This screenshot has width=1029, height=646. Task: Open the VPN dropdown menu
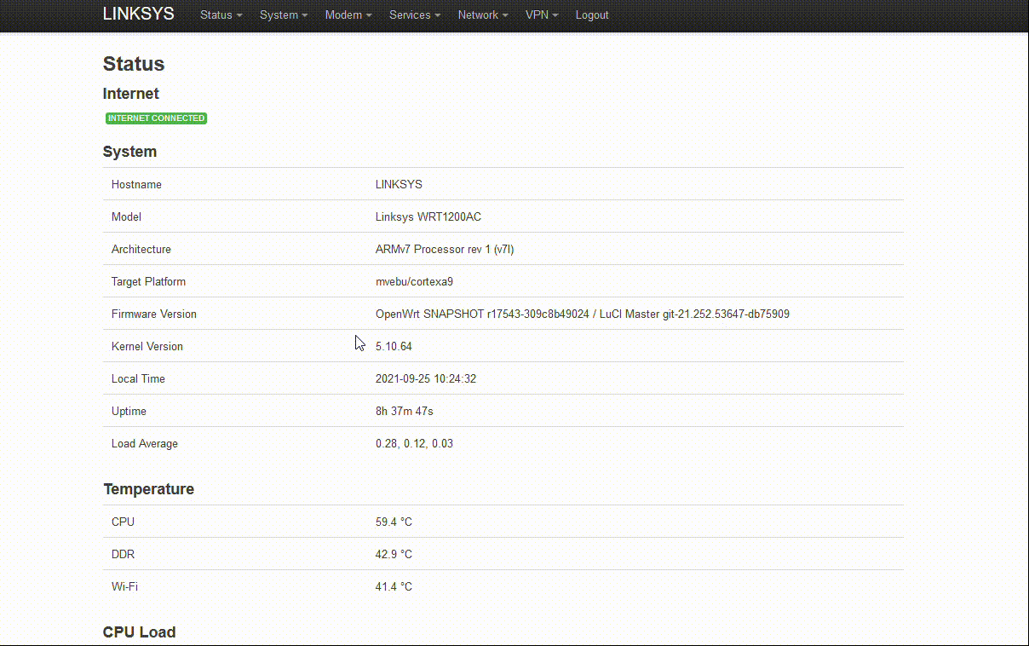point(542,14)
